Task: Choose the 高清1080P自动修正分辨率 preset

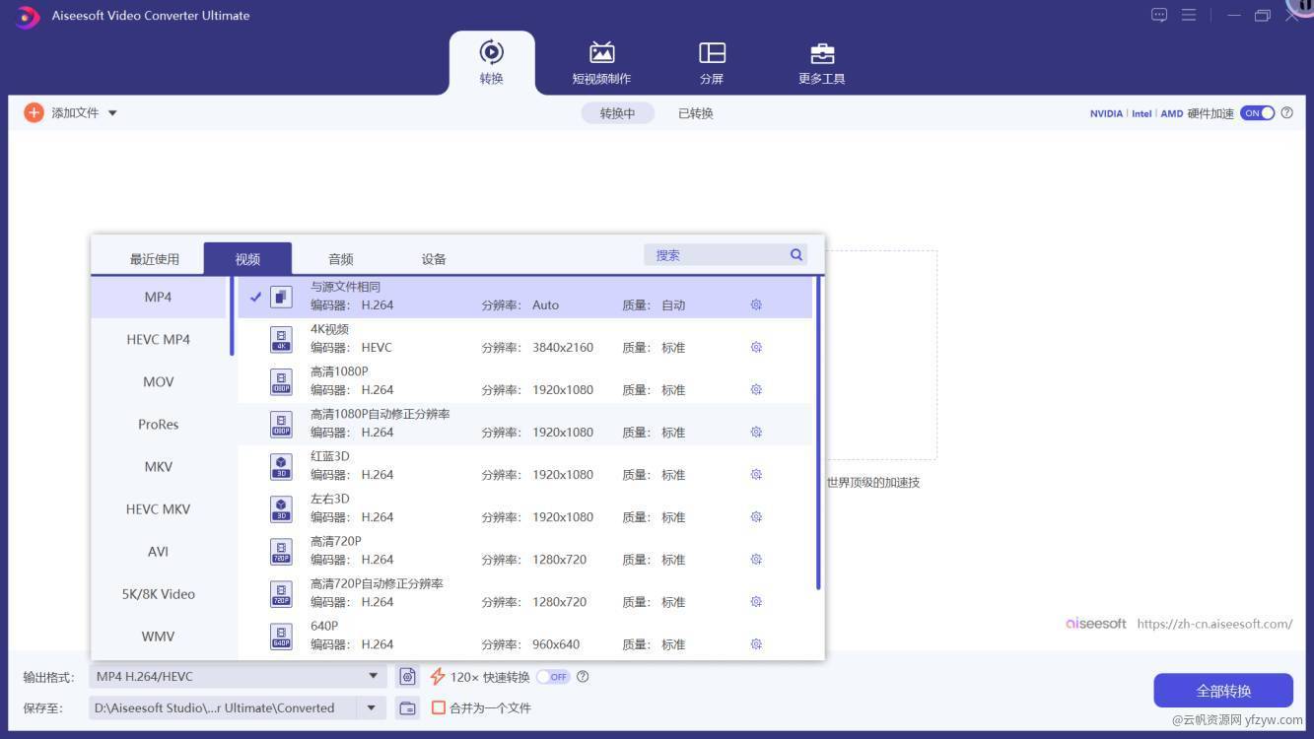Action: click(524, 424)
